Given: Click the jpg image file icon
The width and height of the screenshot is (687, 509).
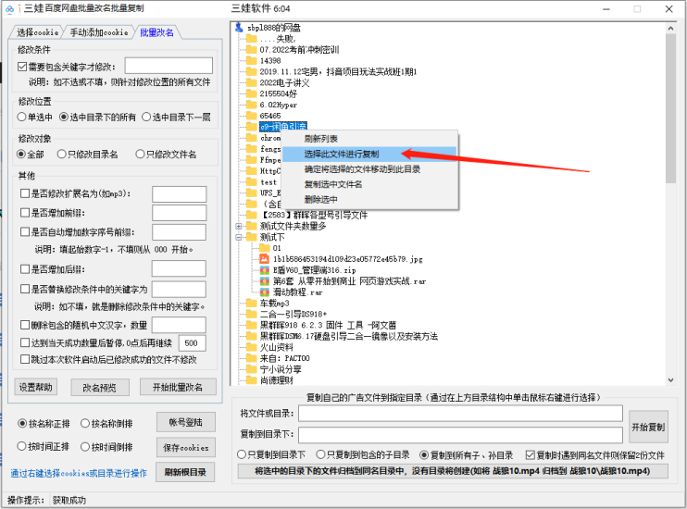Looking at the screenshot, I should click(x=264, y=258).
